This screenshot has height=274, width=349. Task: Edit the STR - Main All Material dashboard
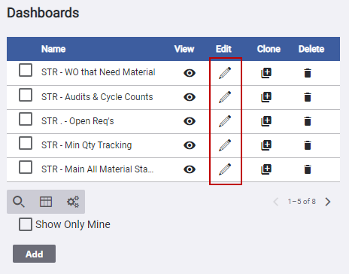pyautogui.click(x=225, y=169)
